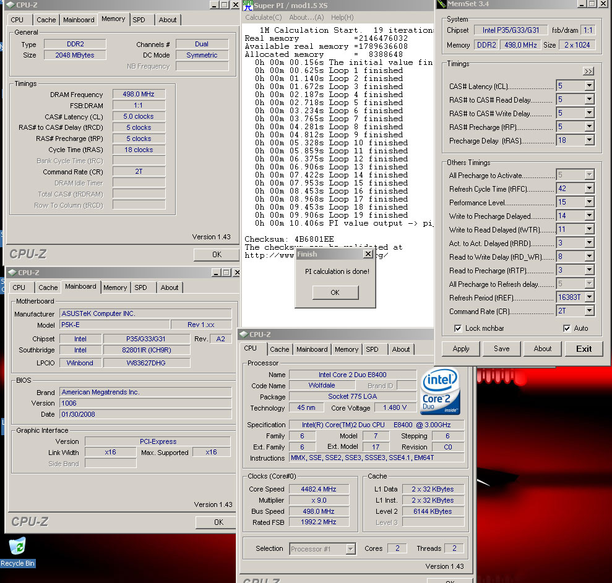Open About...(A) menu in Super PI
The width and height of the screenshot is (612, 583).
point(306,17)
